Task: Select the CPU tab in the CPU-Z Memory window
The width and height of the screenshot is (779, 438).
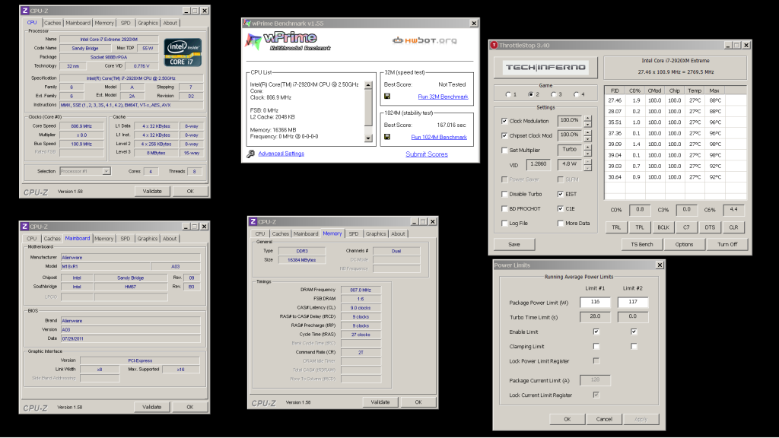Action: 260,234
